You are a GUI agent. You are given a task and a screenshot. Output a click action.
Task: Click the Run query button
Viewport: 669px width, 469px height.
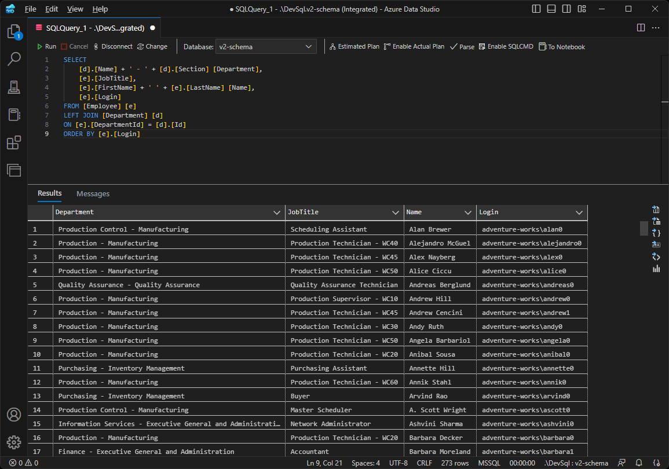pos(46,46)
